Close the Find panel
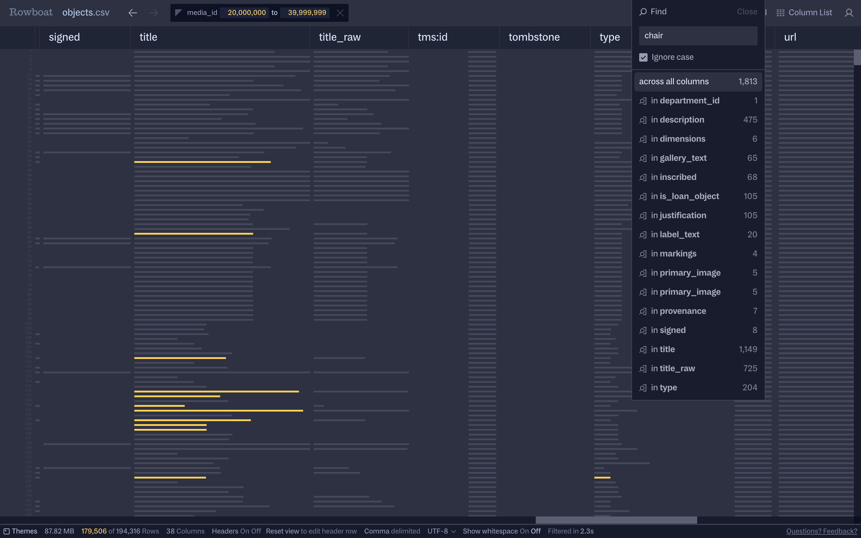 [x=747, y=12]
